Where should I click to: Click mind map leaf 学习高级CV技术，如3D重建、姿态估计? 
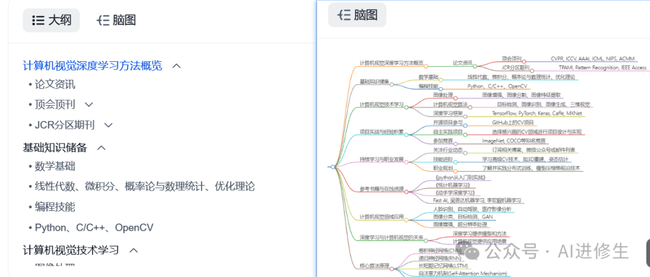[x=525, y=159]
